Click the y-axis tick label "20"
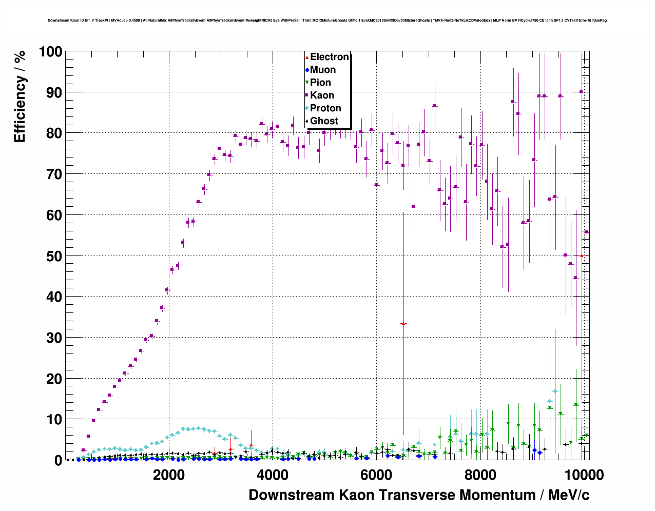 54,379
